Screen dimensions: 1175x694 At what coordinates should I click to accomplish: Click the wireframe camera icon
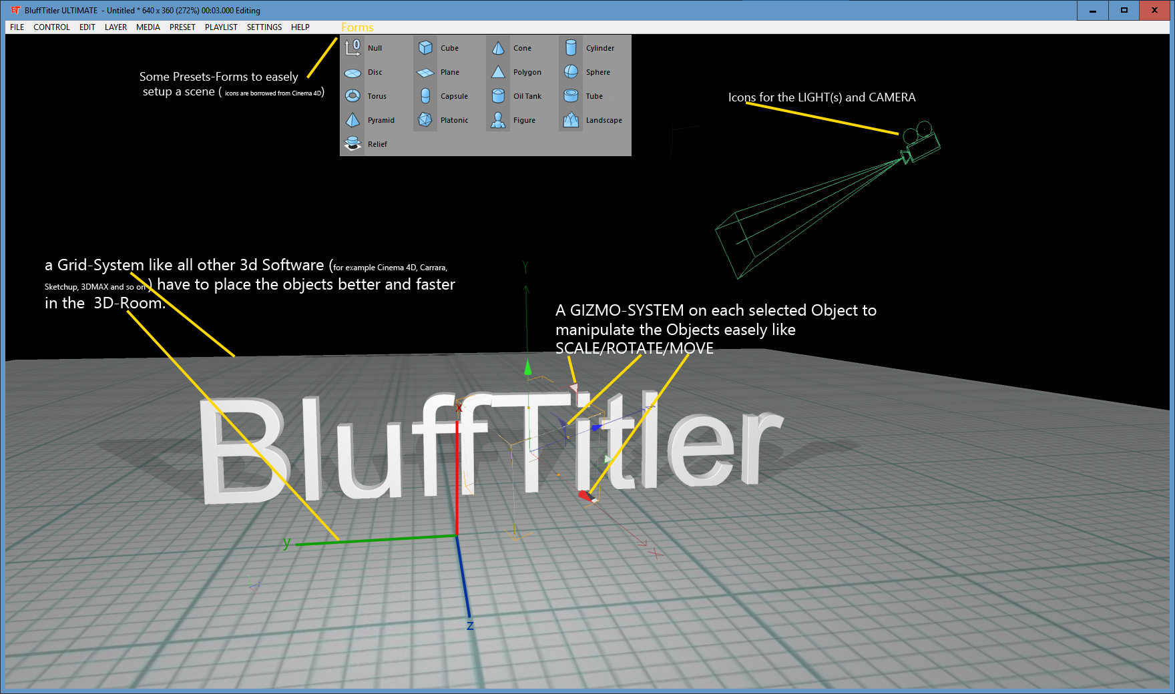920,142
